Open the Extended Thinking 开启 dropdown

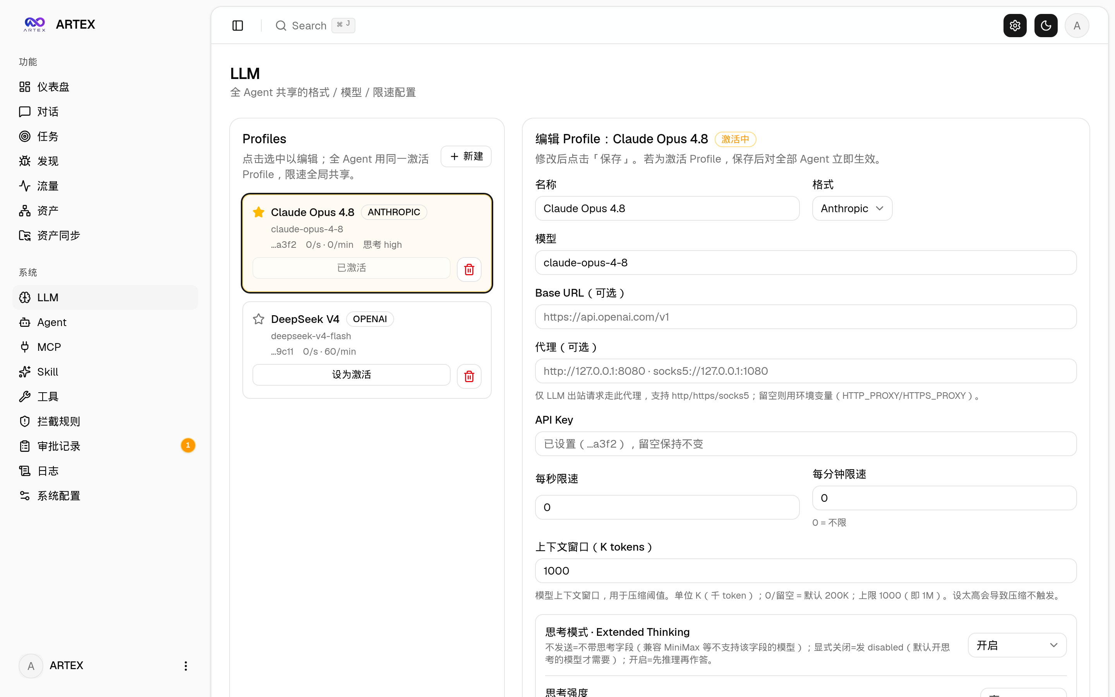(x=1017, y=645)
